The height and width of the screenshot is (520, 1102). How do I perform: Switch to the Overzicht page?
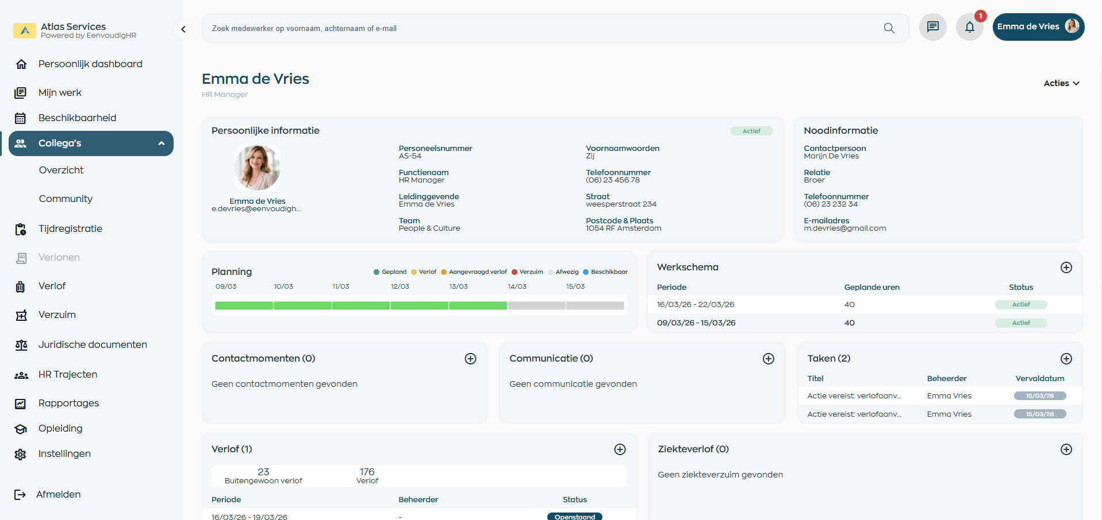point(62,170)
